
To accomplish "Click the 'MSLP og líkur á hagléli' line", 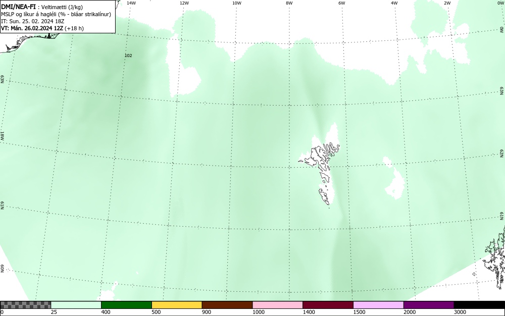I will (29, 14).
